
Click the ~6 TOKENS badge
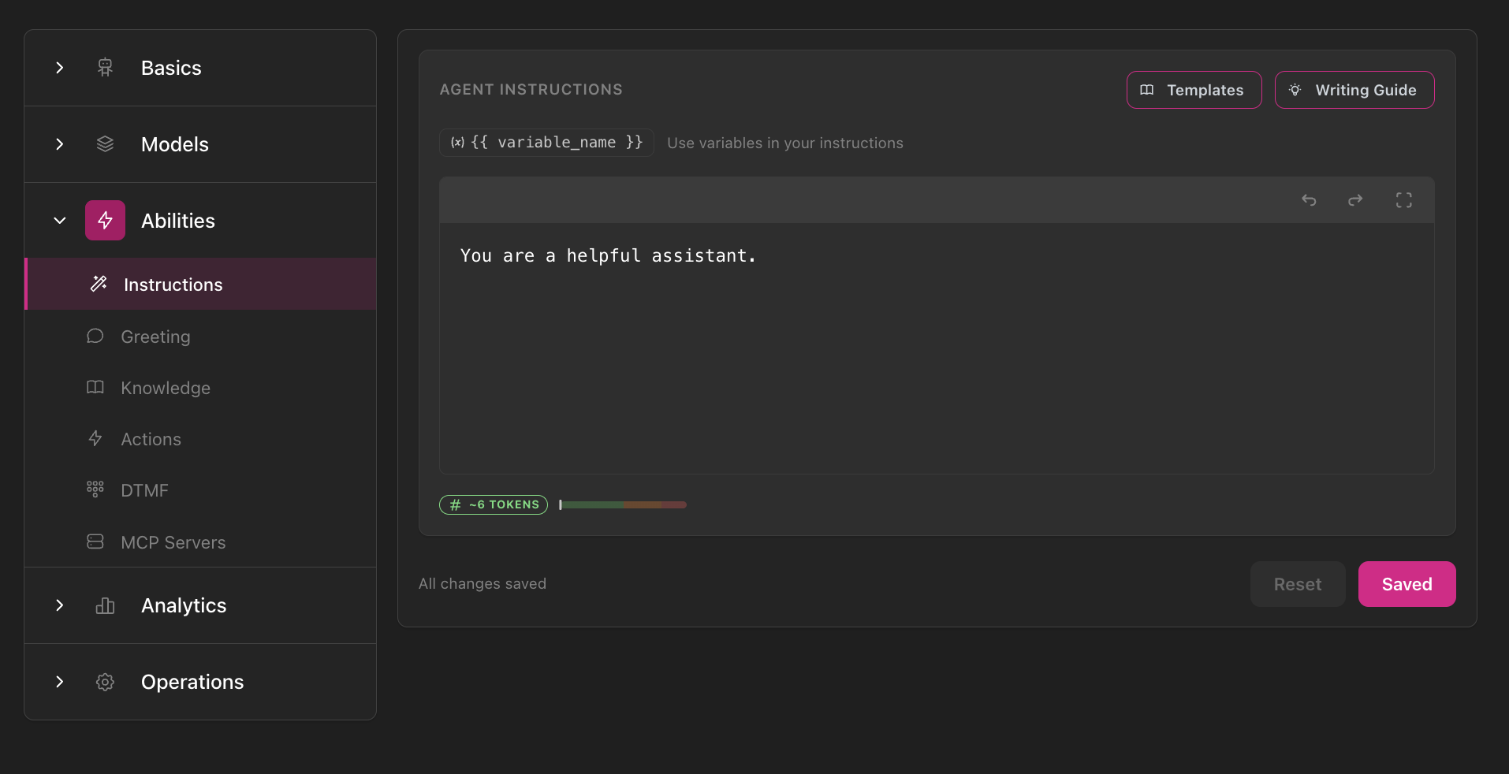coord(494,504)
